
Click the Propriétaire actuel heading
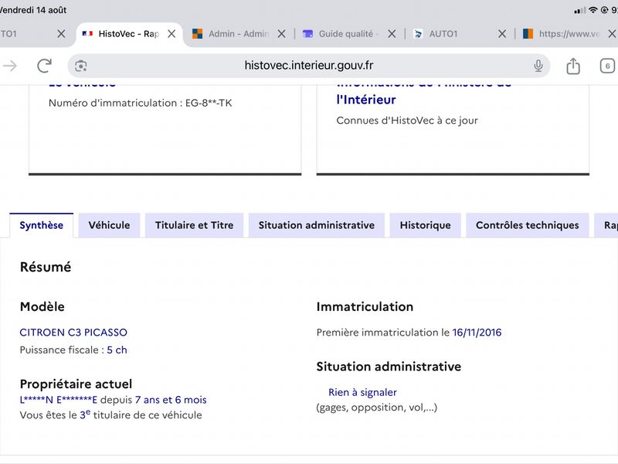tap(76, 384)
